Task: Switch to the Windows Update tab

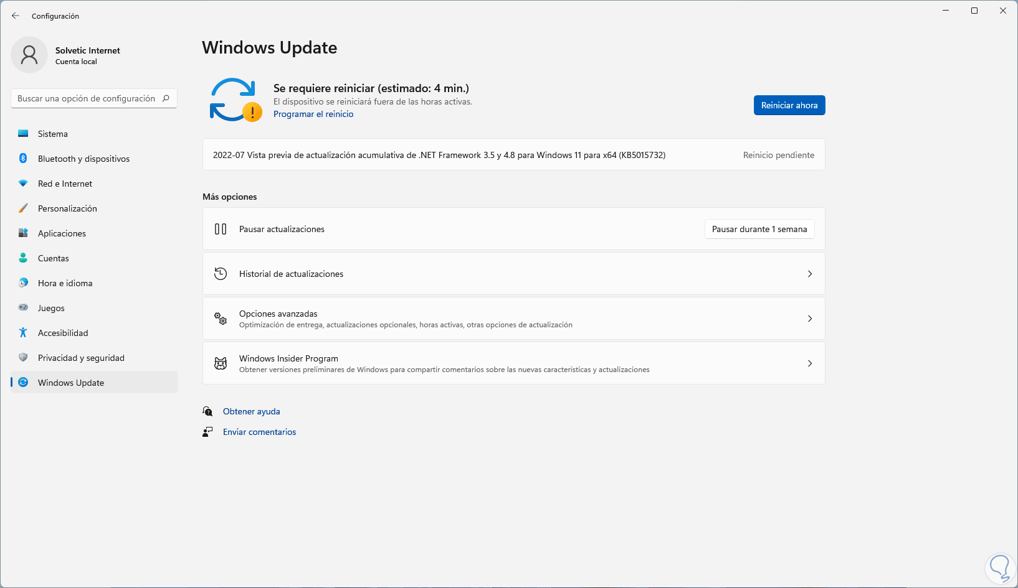Action: pos(69,382)
